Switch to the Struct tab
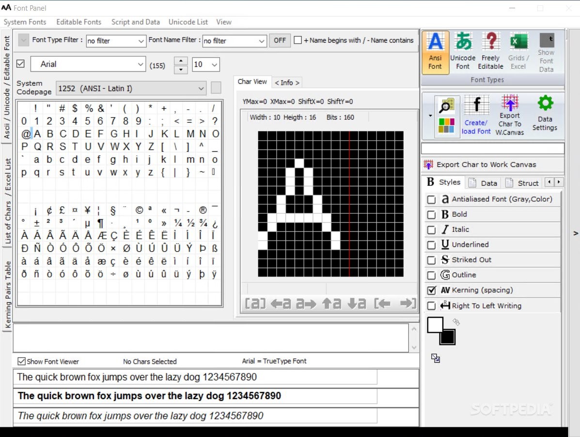Viewport: 580px width, 437px height. 522,183
